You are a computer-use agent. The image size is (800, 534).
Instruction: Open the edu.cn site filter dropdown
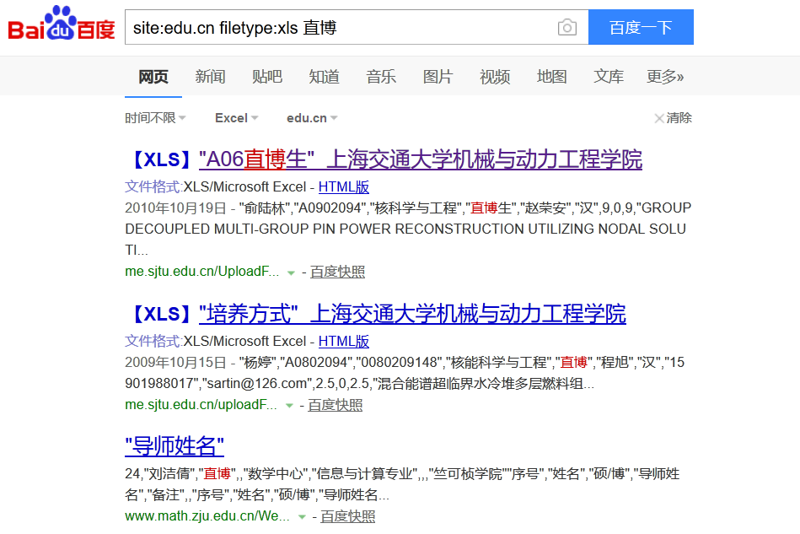coord(312,118)
